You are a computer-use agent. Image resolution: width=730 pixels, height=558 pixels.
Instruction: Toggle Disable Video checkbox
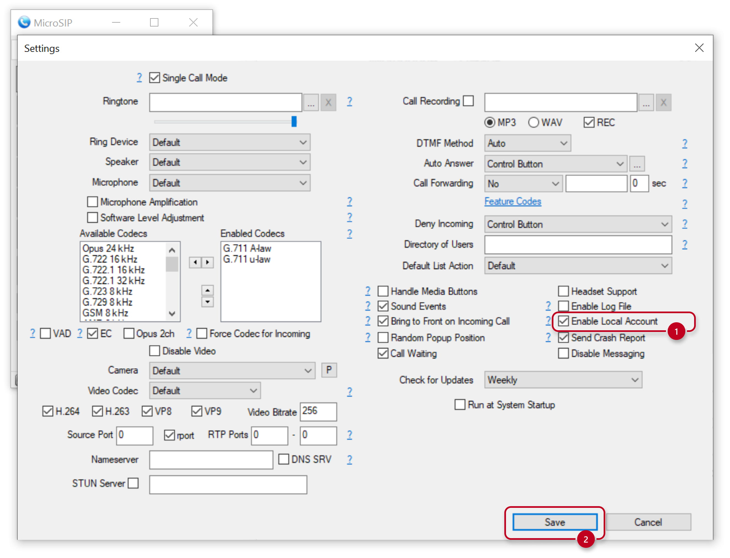tap(154, 351)
